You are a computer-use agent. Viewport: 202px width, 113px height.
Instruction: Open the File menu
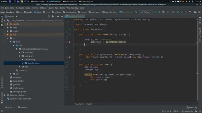coord(2,8)
